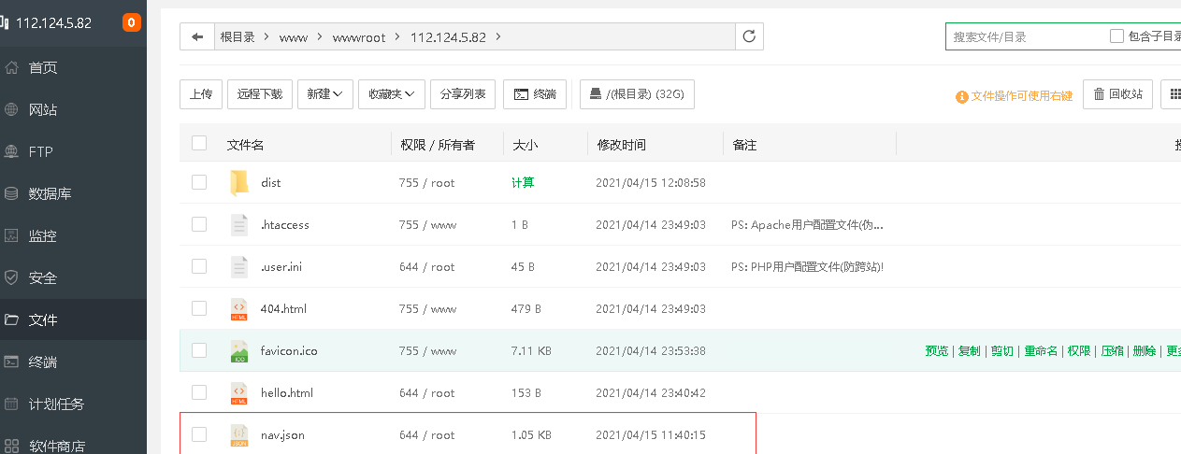Image resolution: width=1181 pixels, height=454 pixels.
Task: Check the .user.ini row checkbox
Action: (x=199, y=266)
